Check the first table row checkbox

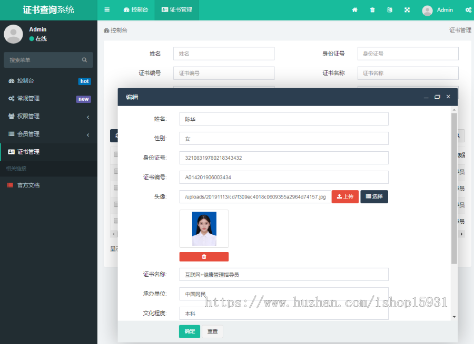[x=115, y=171]
